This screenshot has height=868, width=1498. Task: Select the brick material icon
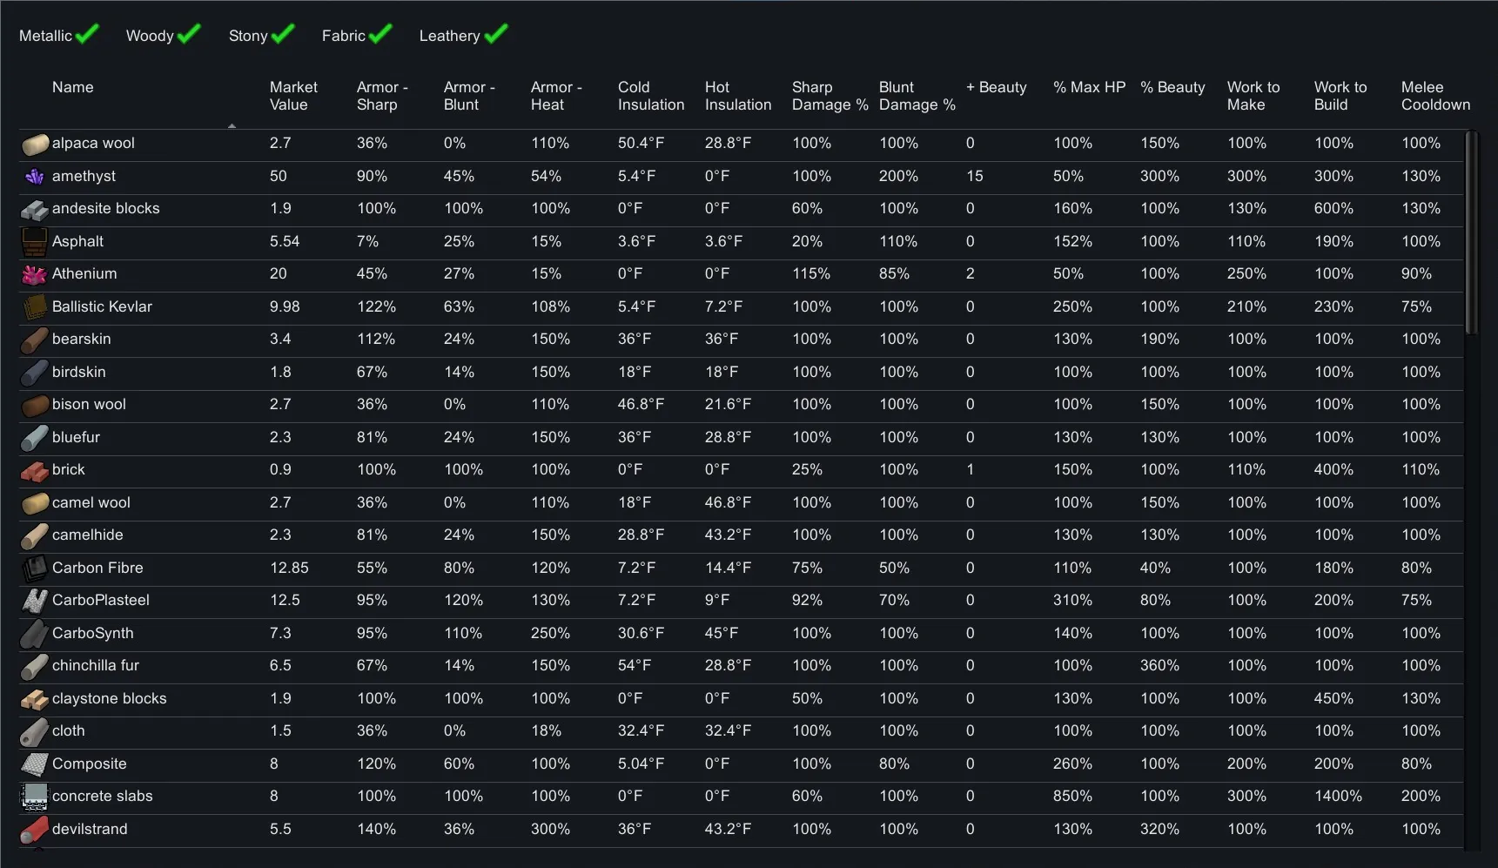34,471
